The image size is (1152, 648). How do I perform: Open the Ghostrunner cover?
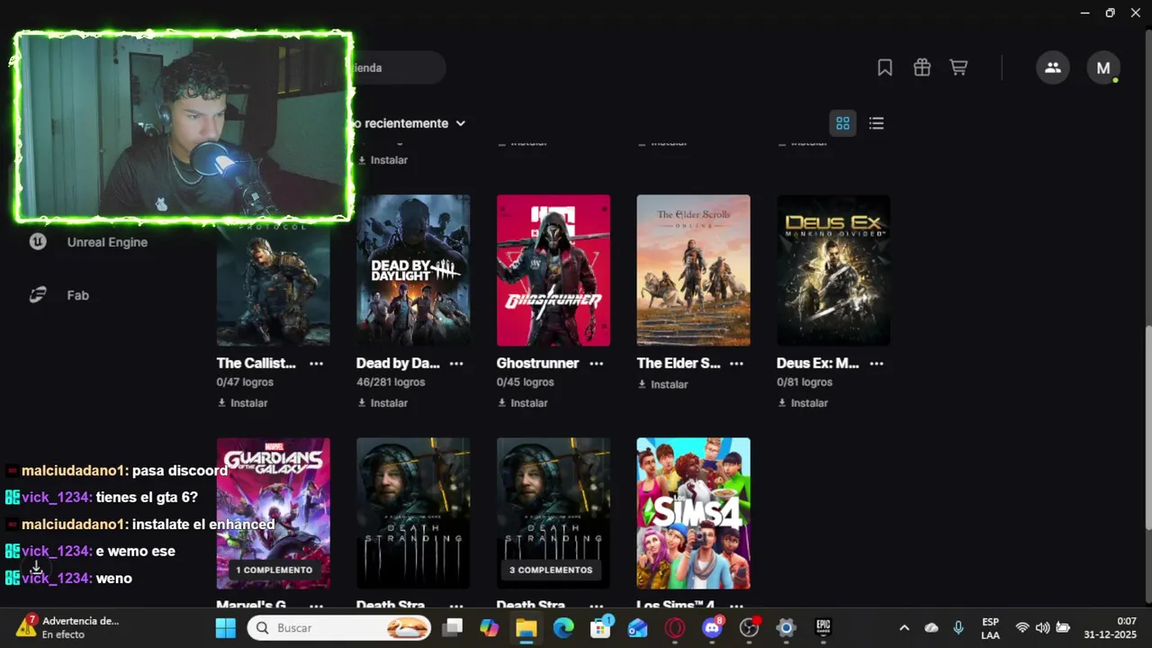(553, 270)
